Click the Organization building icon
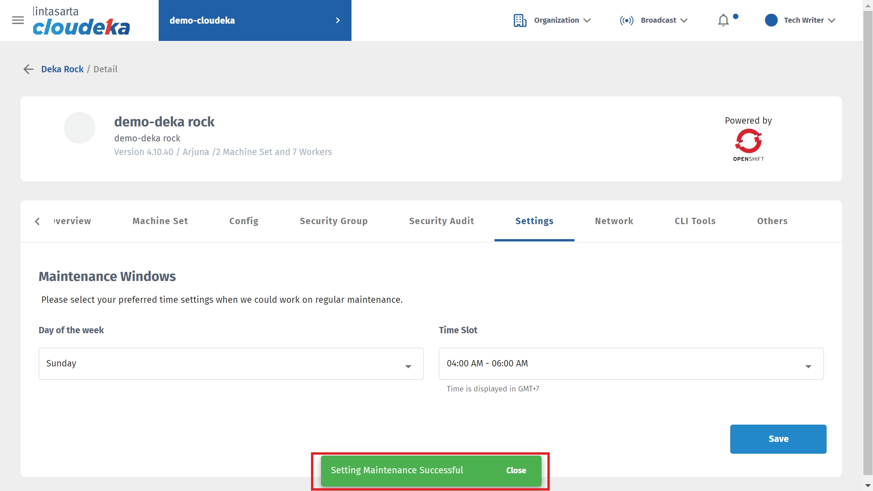 pyautogui.click(x=520, y=20)
